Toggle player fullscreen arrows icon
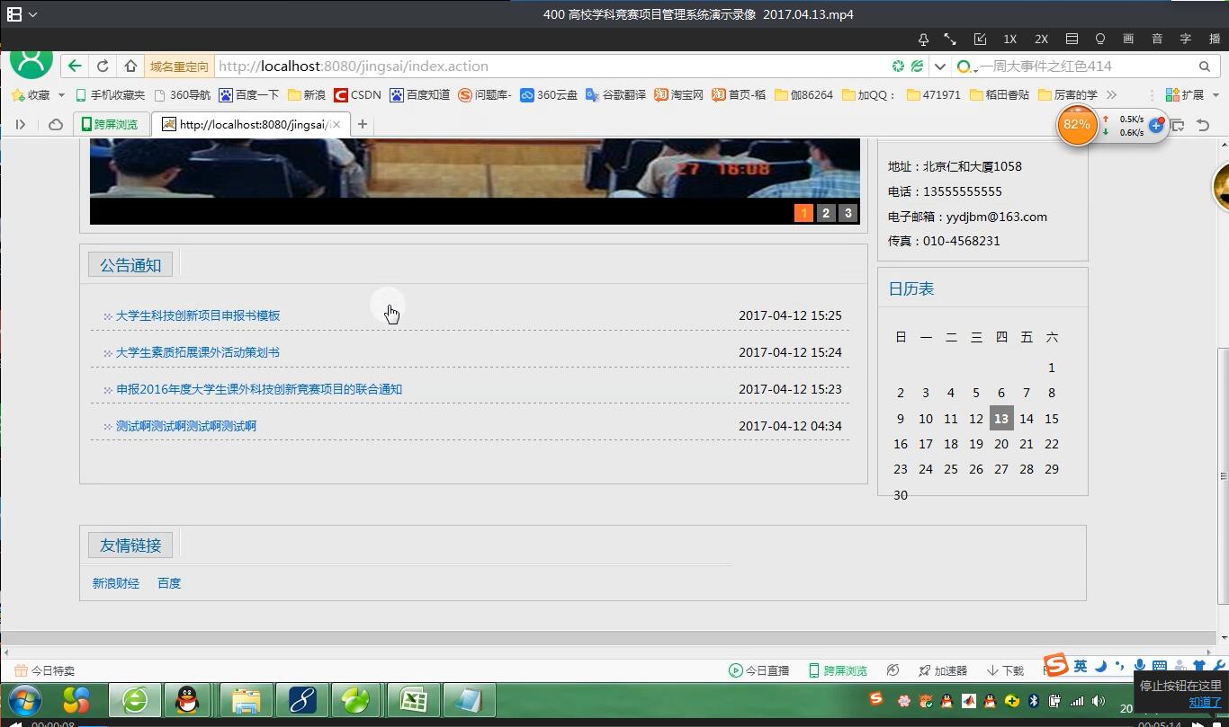Screen dimensions: 1229x727 click(x=950, y=40)
